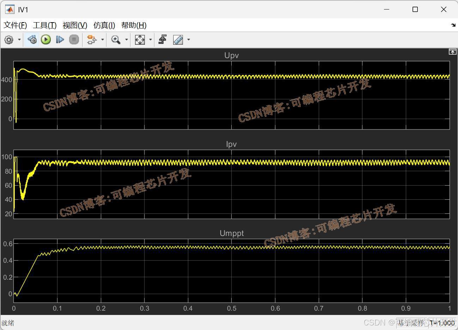Click the 100 tick on Ipv axis
The width and height of the screenshot is (458, 330).
tap(7, 157)
